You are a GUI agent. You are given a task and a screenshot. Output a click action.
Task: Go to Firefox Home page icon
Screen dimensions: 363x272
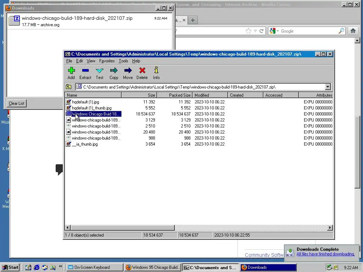(x=353, y=31)
